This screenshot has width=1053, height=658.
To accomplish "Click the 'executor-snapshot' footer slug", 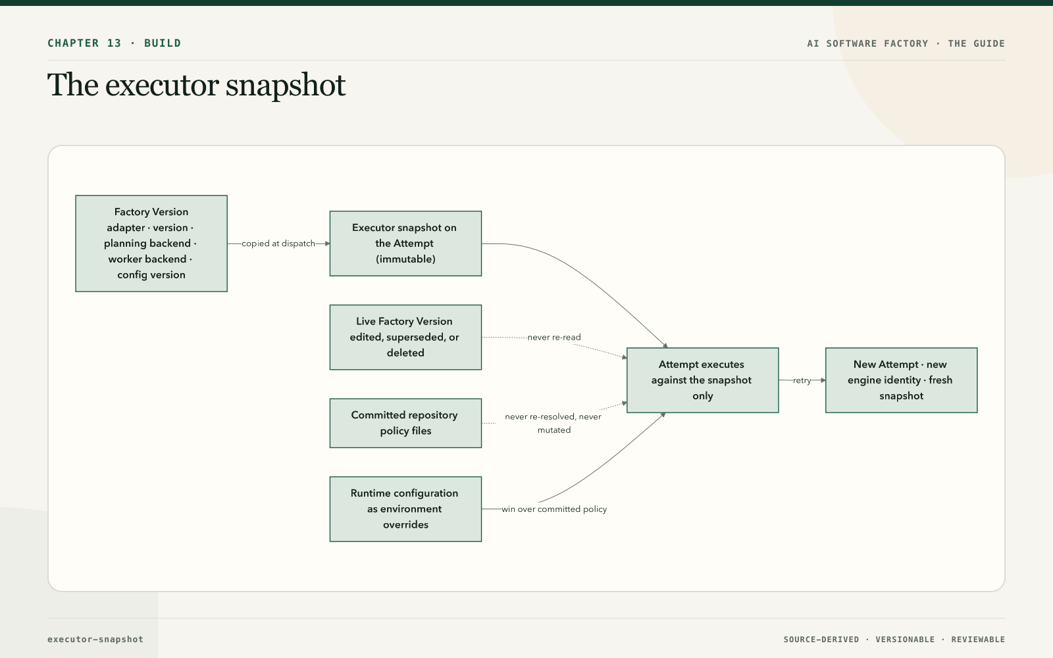I will click(95, 640).
